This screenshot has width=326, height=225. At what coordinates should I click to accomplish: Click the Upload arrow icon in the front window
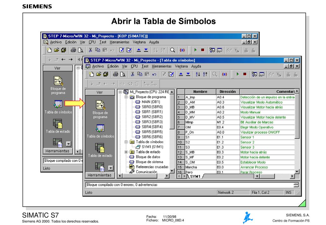click(181, 74)
